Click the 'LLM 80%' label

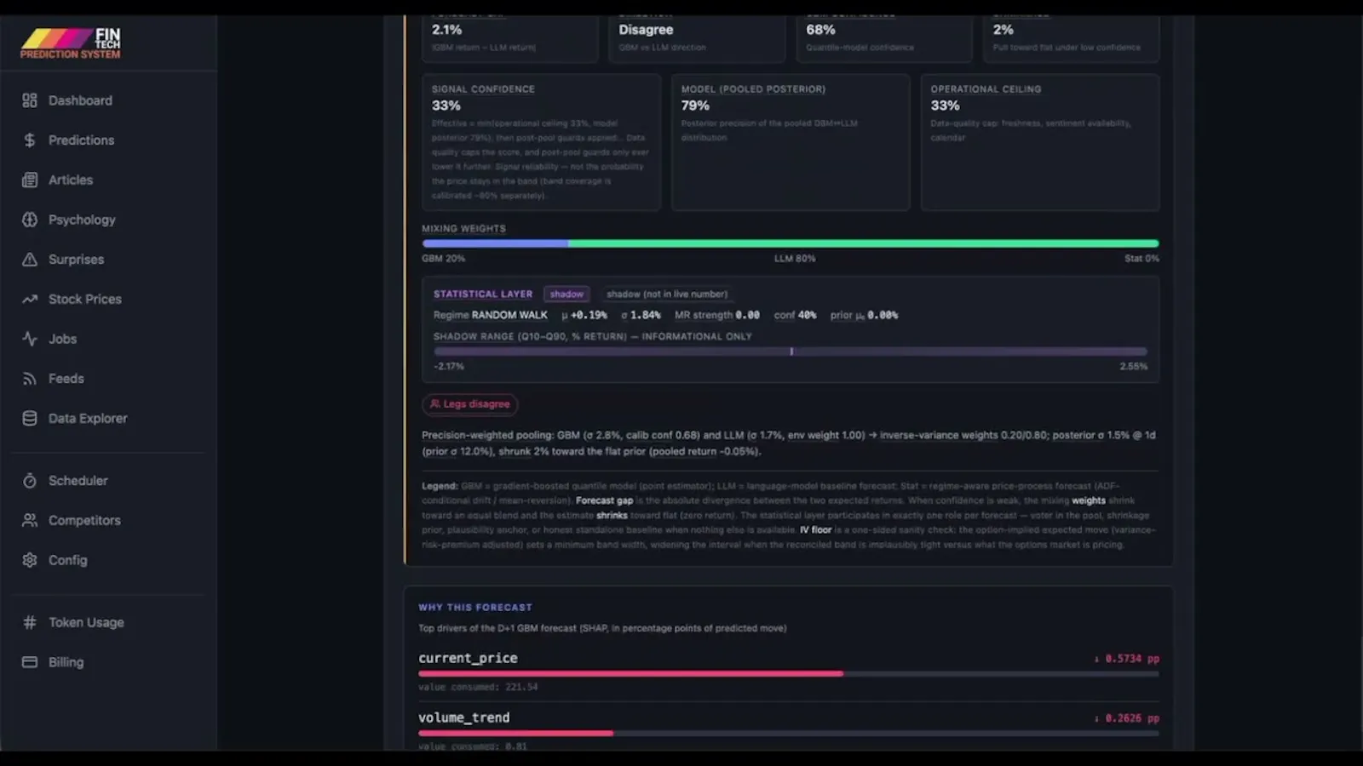click(794, 259)
